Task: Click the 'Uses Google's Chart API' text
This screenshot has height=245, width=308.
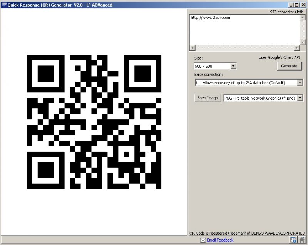Action: click(x=279, y=57)
